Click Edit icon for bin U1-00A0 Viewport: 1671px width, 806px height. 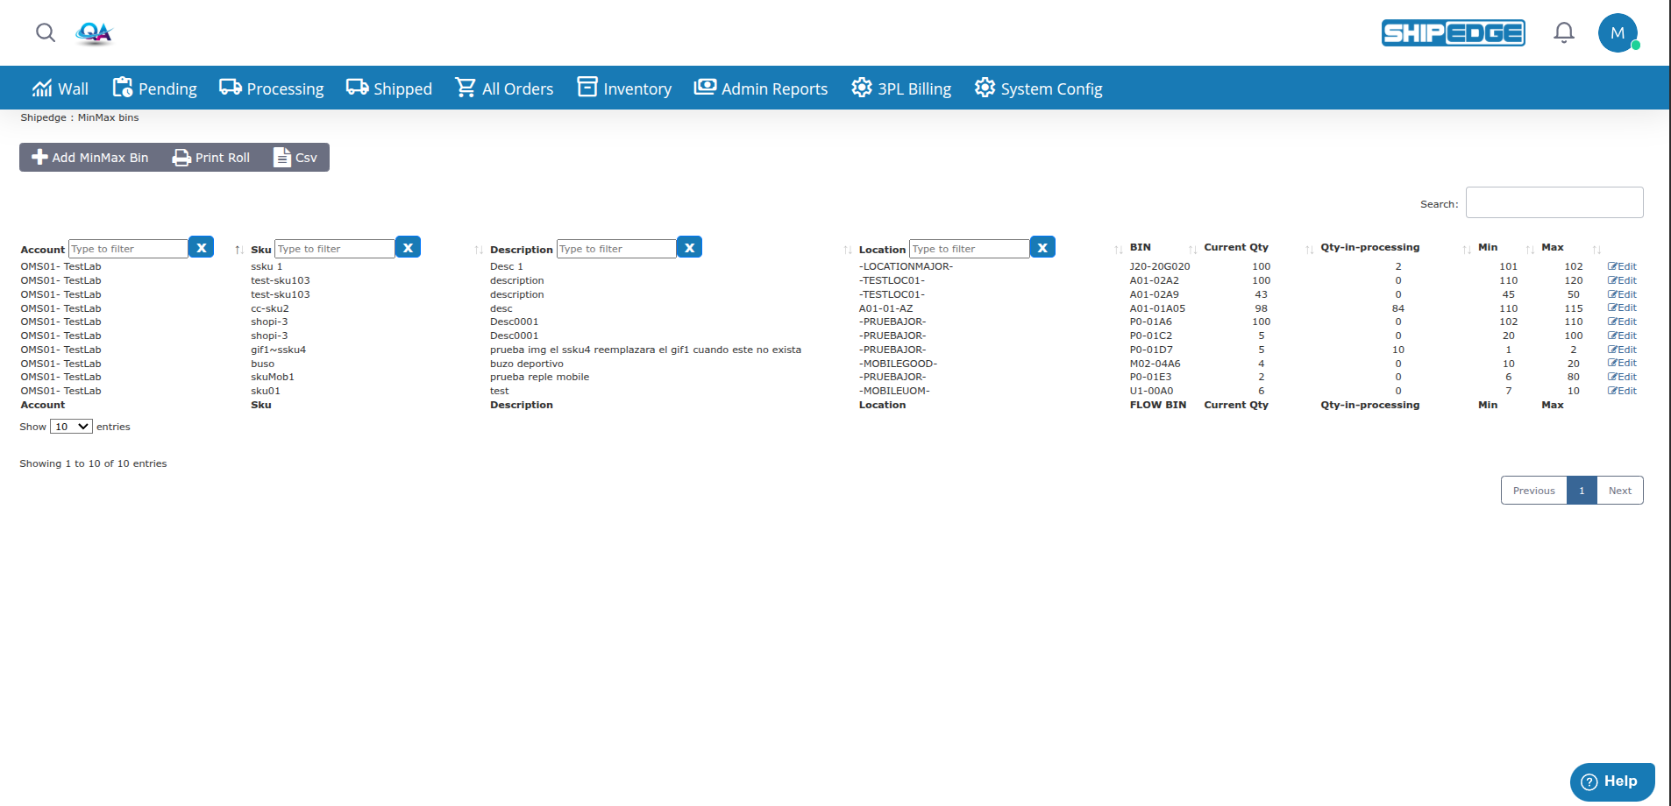click(1622, 391)
